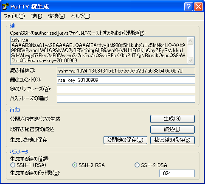The image size is (205, 184).
Task: Click the 生成する鍵のビット数(B): label
Action: (x=35, y=173)
